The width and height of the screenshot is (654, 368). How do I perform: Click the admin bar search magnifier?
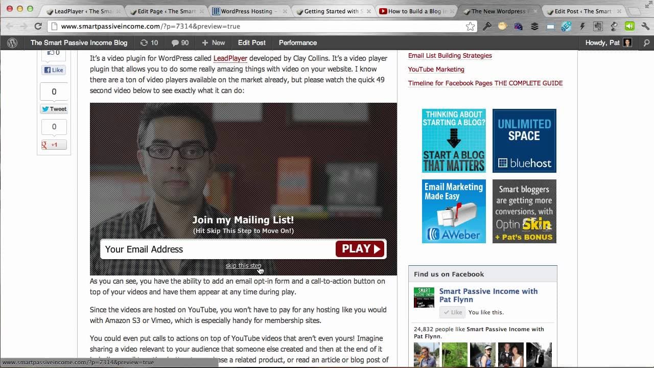coord(646,43)
